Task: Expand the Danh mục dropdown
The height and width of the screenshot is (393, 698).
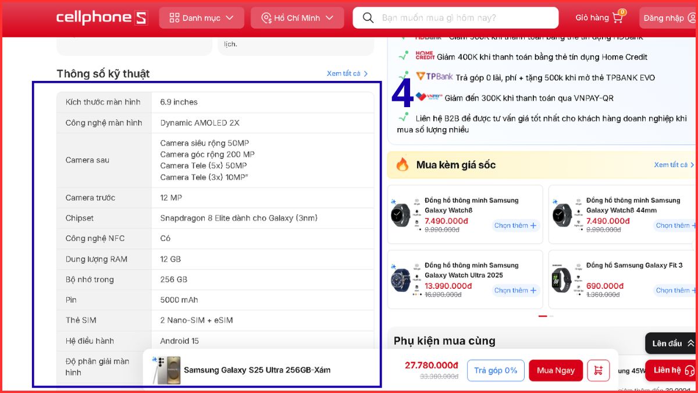Action: click(x=202, y=17)
